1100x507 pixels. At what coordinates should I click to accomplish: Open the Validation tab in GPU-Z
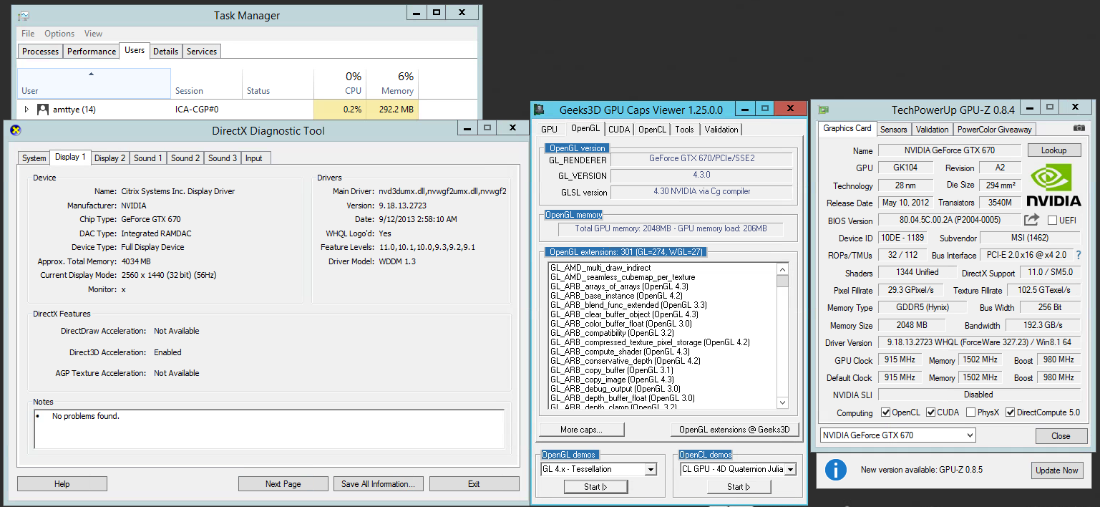click(x=932, y=130)
